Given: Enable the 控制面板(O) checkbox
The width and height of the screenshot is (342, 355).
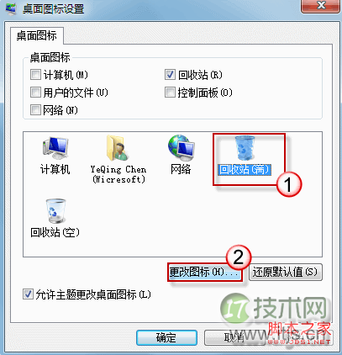Looking at the screenshot, I should [x=170, y=93].
